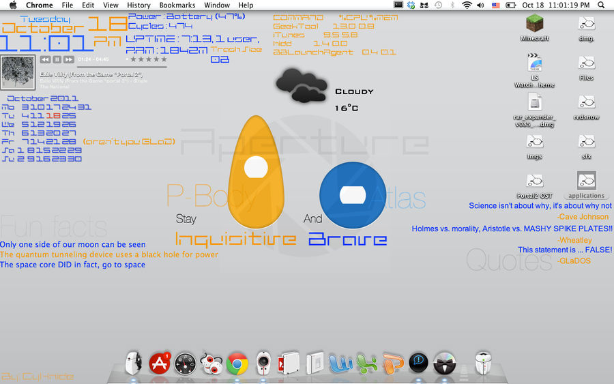Open the white cube with red A dock icon
The width and height of the screenshot is (614, 384).
point(288,364)
